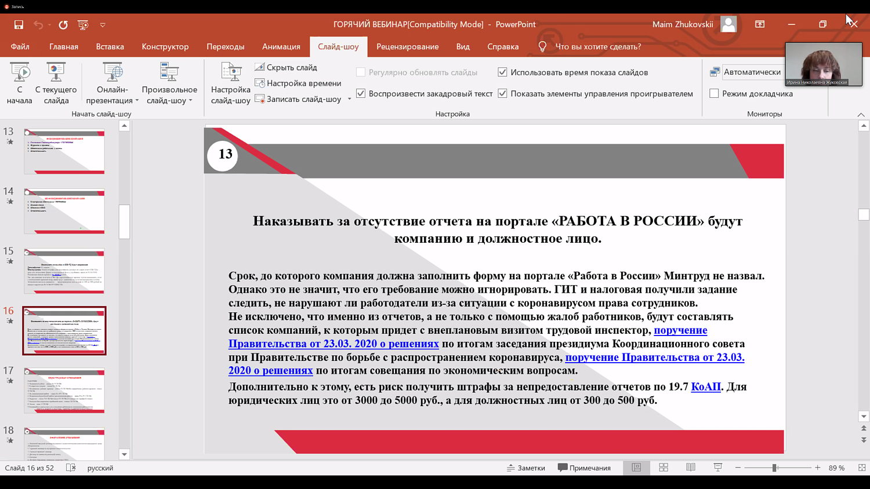The width and height of the screenshot is (870, 489).
Task: Collapse the ribbon with the chevron arrow
Action: [x=861, y=115]
